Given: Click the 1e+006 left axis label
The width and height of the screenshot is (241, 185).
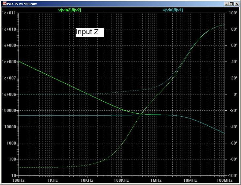Looking at the screenshot, I should (x=9, y=94).
